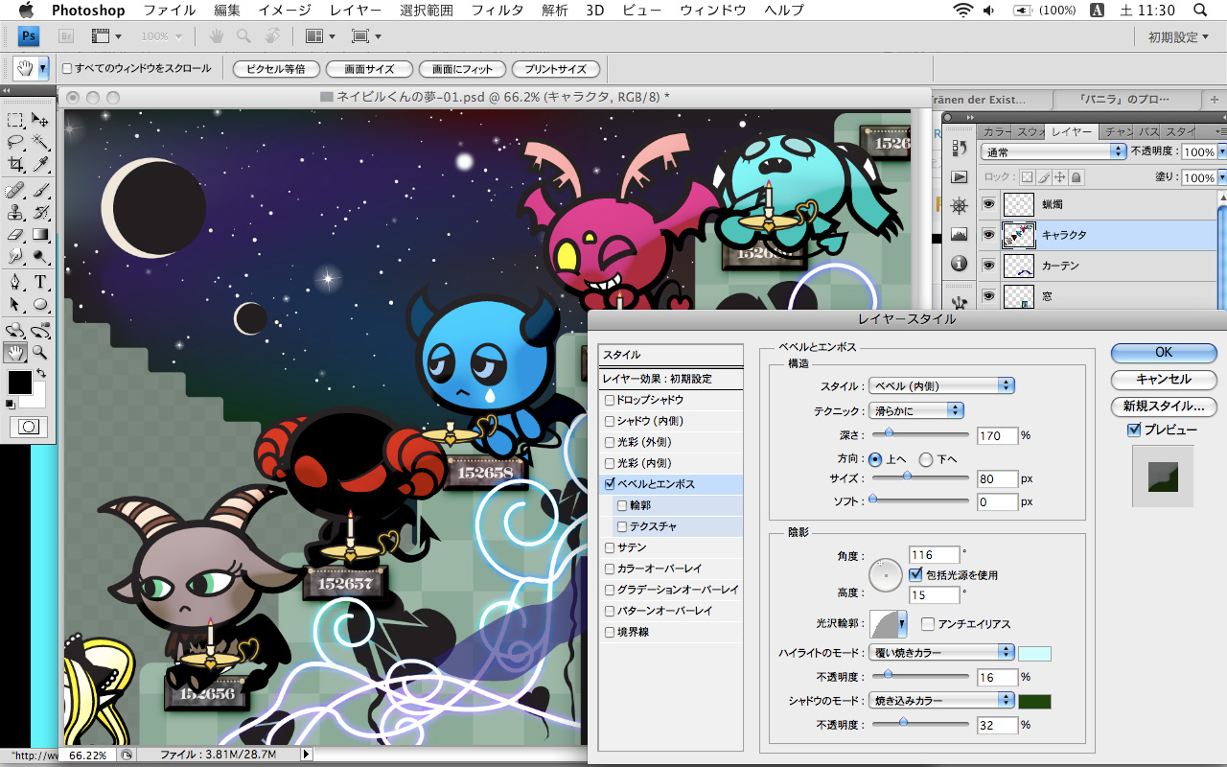Lock layer position

(x=1060, y=177)
